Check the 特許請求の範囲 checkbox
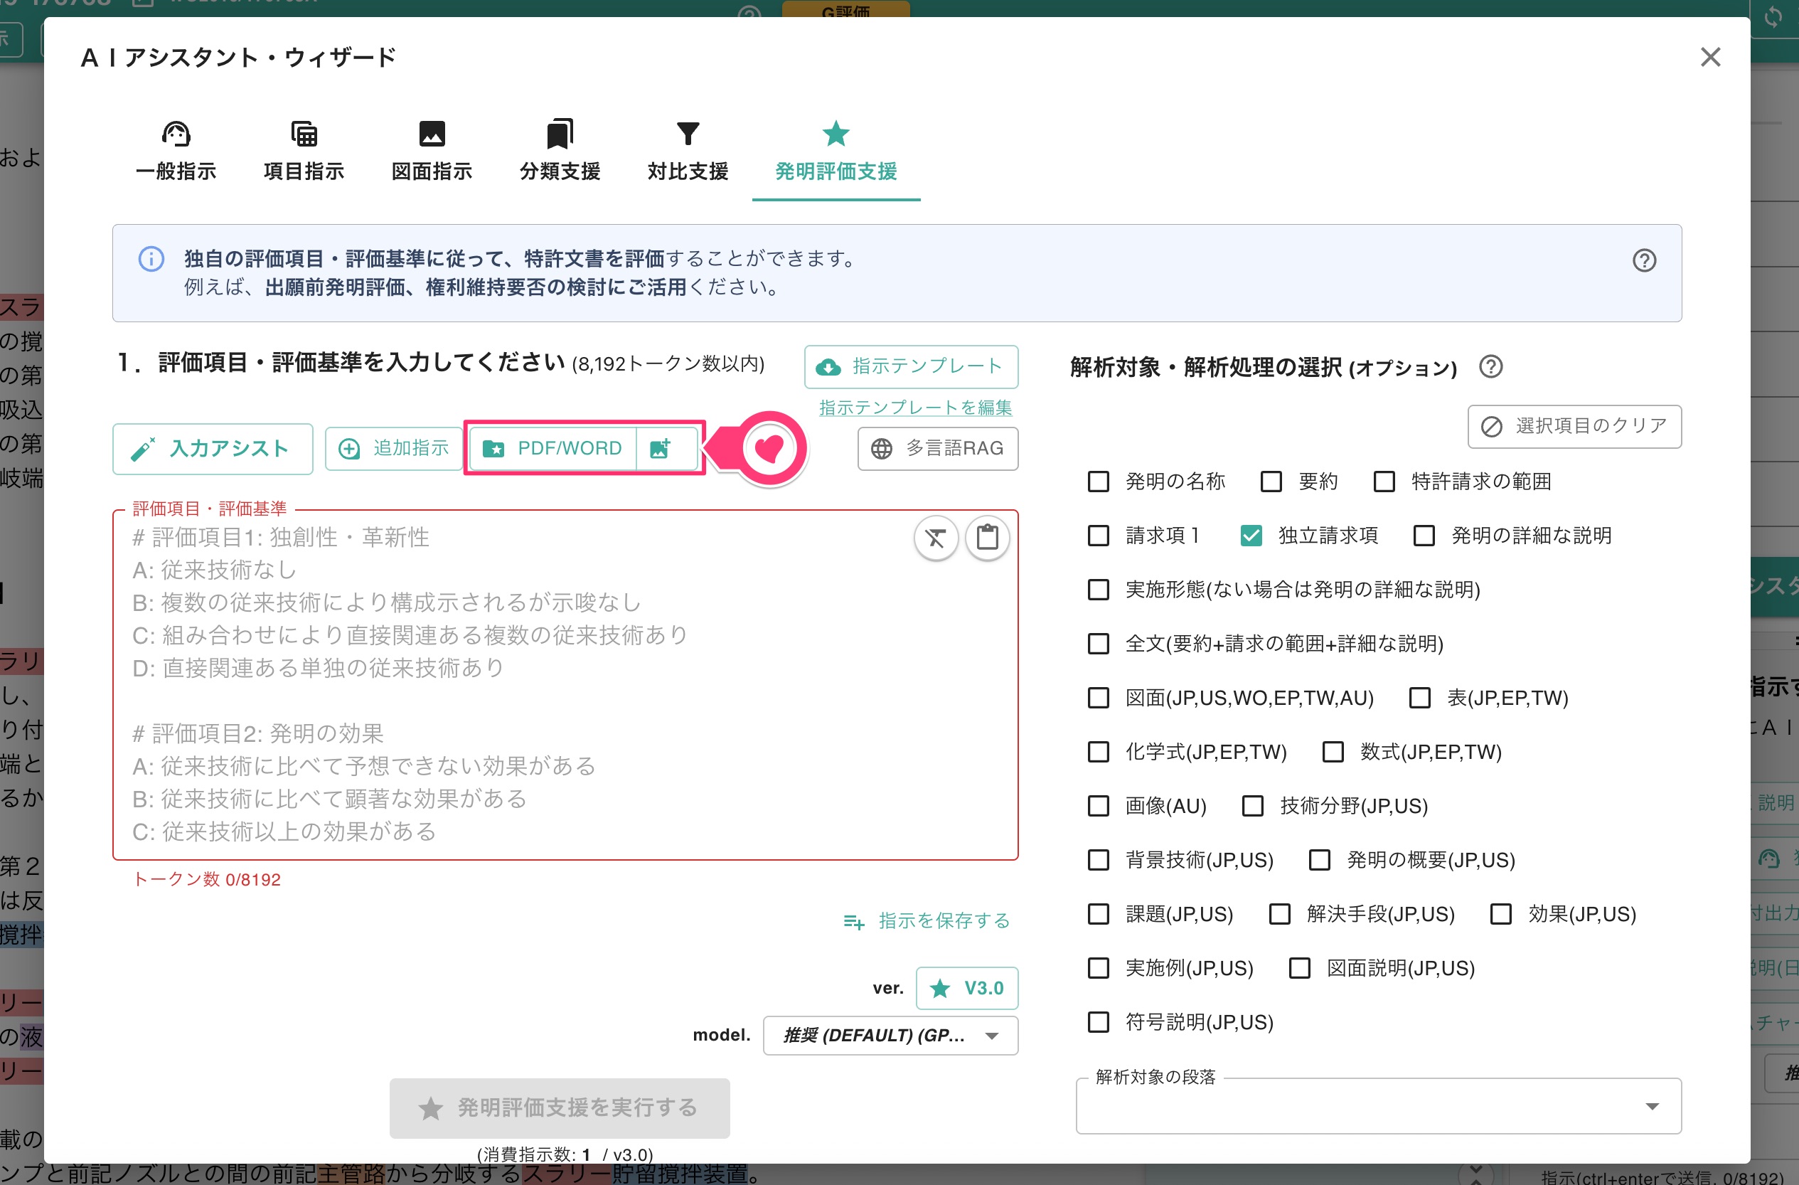The width and height of the screenshot is (1799, 1185). [1384, 482]
